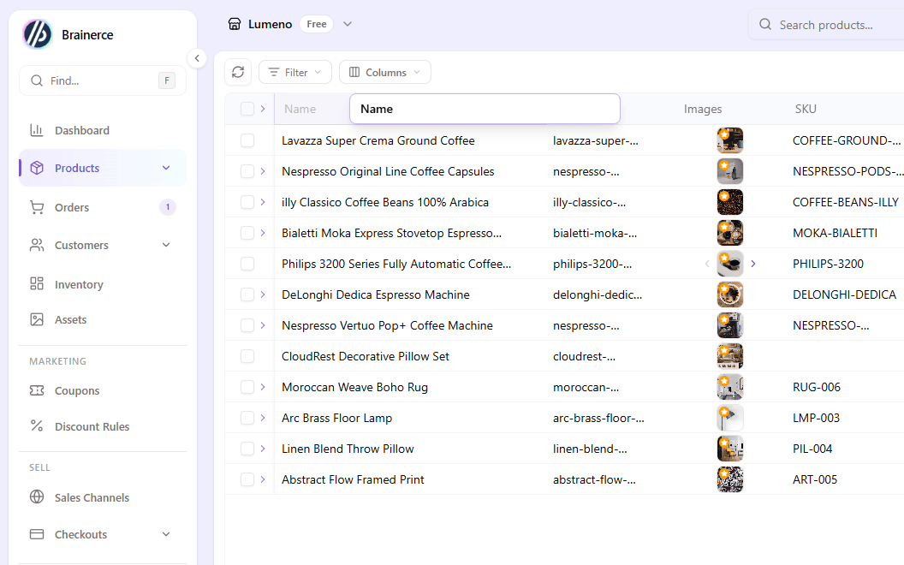Click the search products magnifier icon

pyautogui.click(x=765, y=24)
